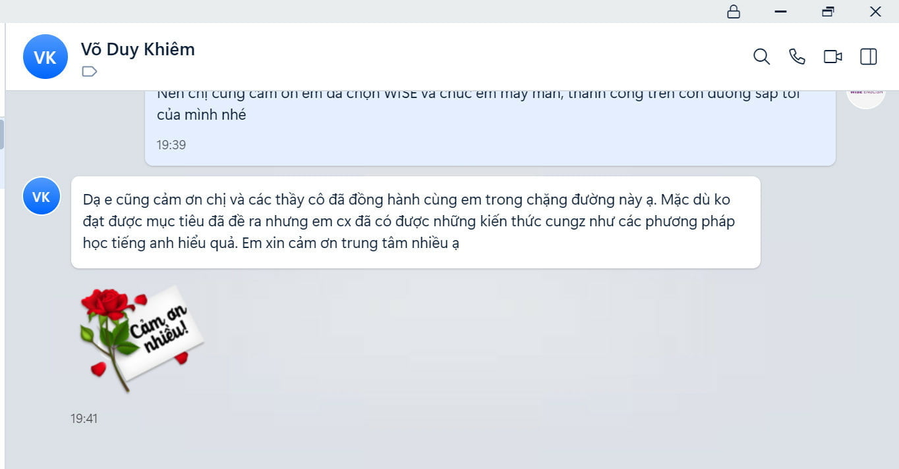Click the padlock icon in the title bar
The image size is (899, 469).
pyautogui.click(x=734, y=11)
